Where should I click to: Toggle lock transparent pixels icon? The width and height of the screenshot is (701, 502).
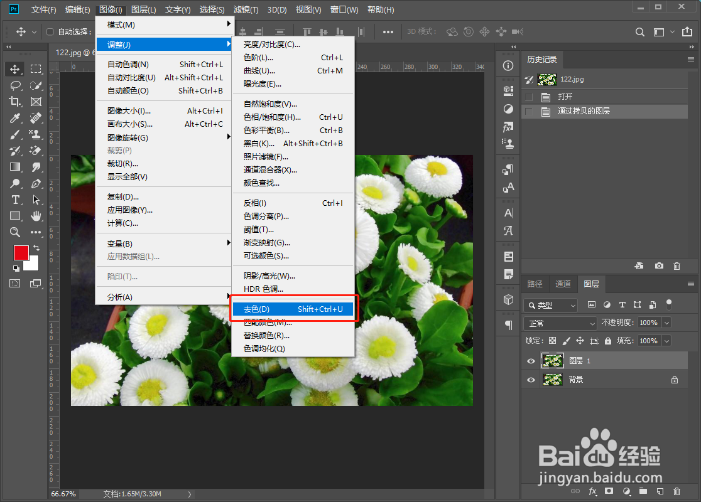553,341
